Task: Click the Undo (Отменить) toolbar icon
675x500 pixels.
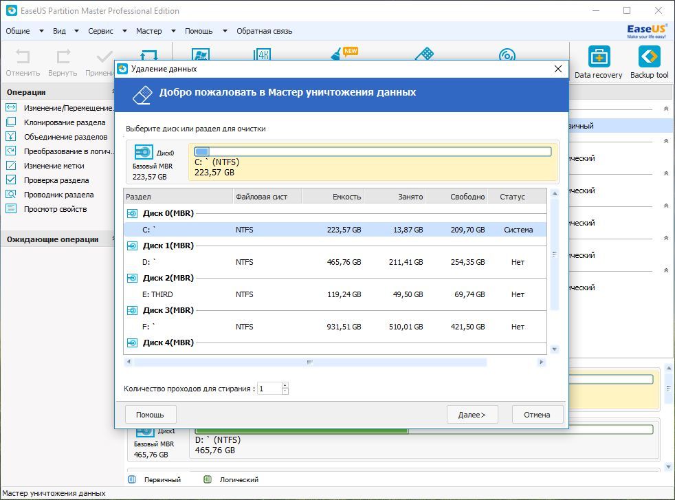Action: (23, 63)
